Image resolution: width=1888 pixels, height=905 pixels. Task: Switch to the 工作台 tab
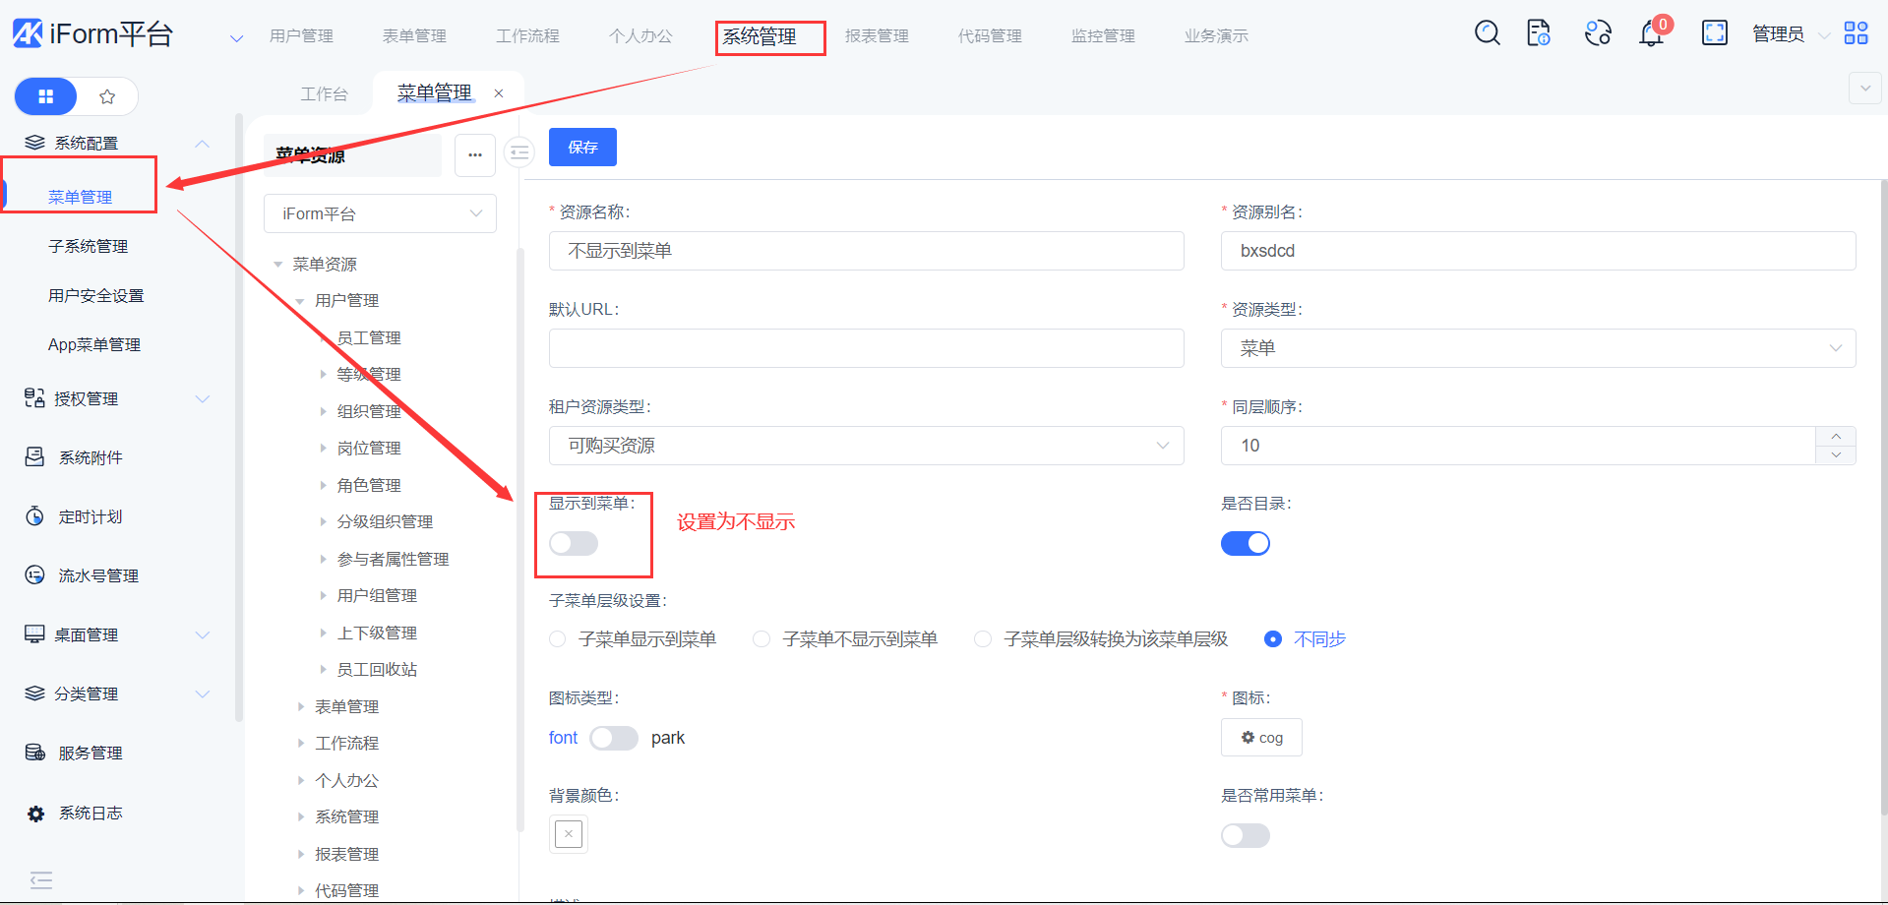coord(324,93)
